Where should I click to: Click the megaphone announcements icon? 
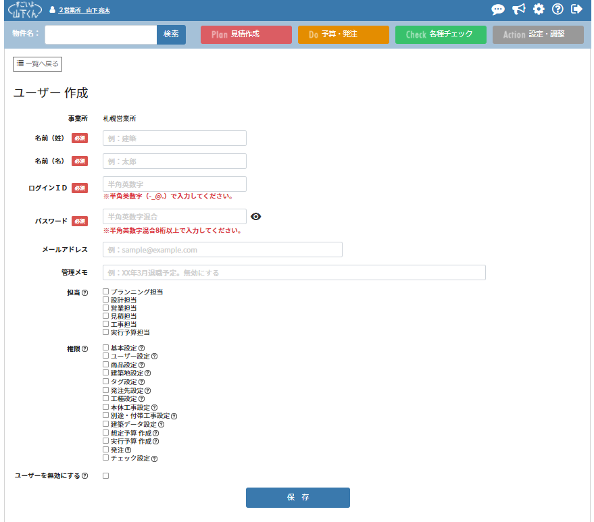pos(518,9)
